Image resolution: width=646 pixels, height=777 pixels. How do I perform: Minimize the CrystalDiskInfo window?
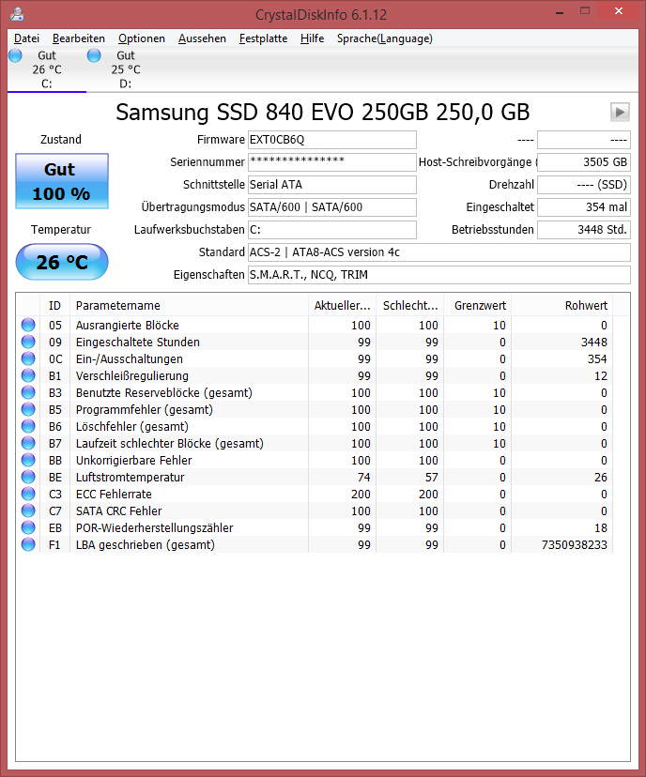click(560, 12)
